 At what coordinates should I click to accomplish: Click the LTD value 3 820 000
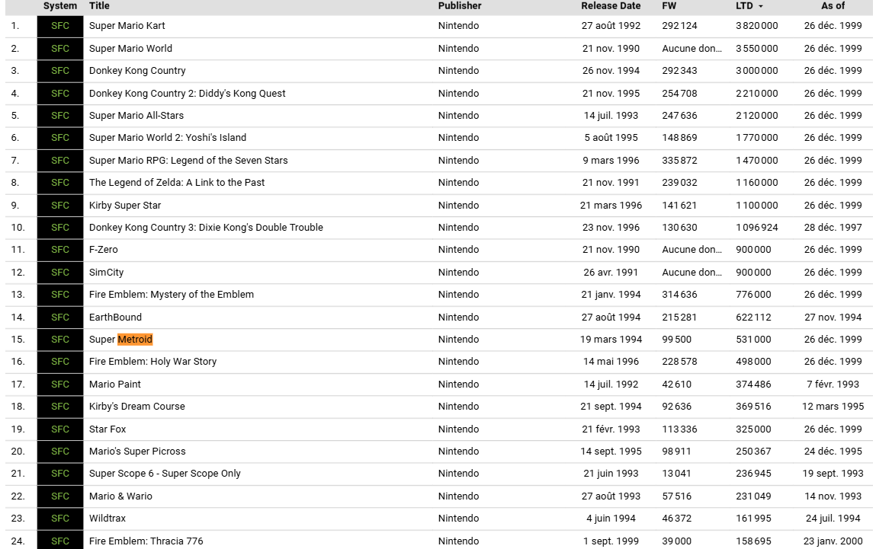[756, 26]
